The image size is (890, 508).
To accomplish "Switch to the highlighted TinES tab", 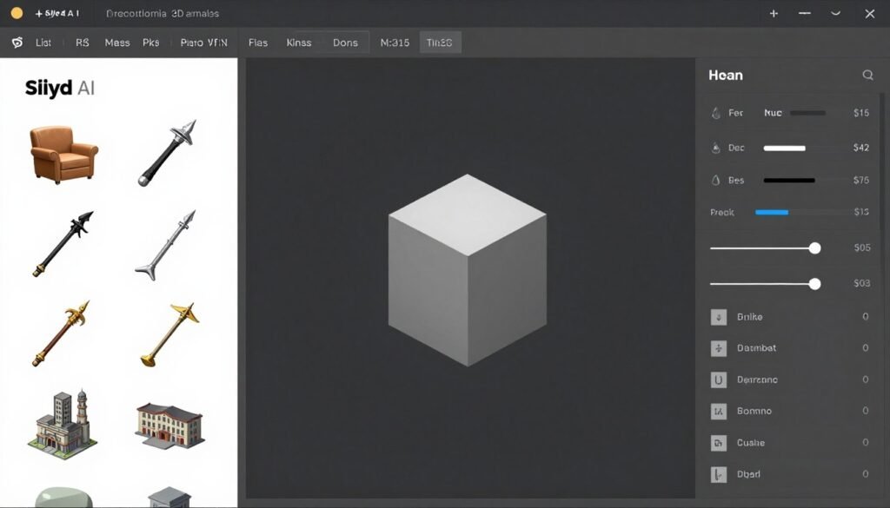I will click(x=440, y=43).
